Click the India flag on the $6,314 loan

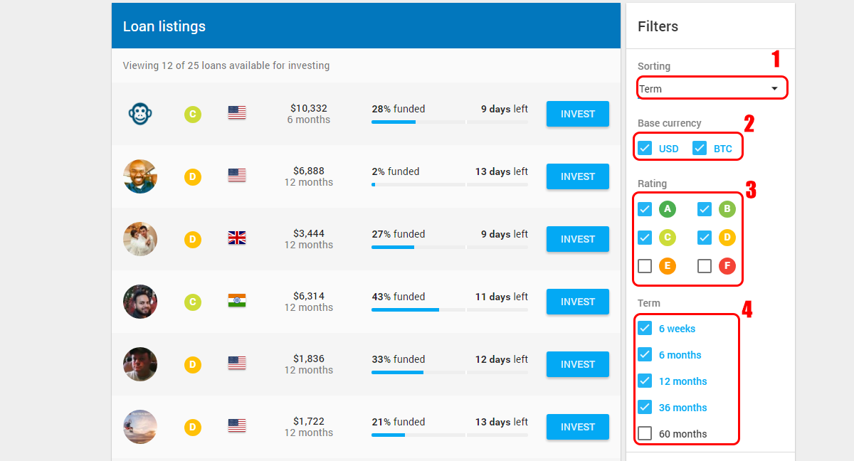(x=237, y=301)
